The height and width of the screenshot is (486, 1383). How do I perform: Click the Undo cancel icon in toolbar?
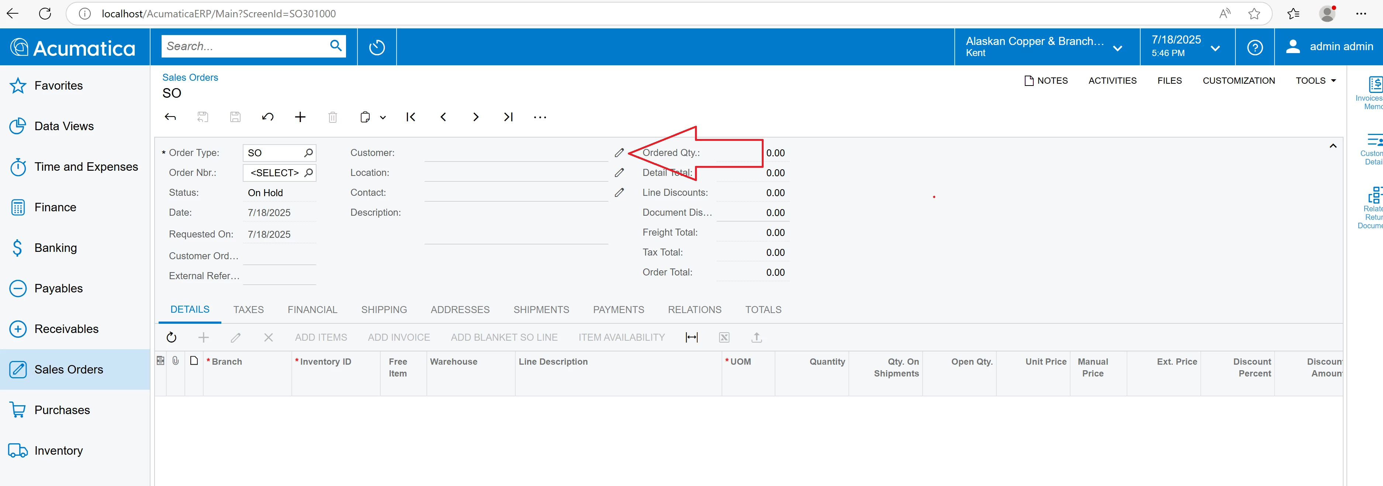click(x=267, y=117)
